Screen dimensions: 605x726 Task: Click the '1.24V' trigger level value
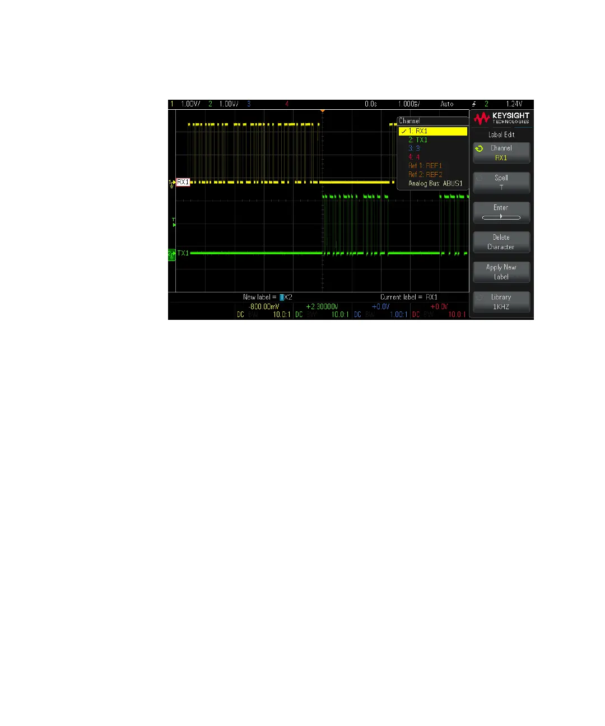coord(514,104)
